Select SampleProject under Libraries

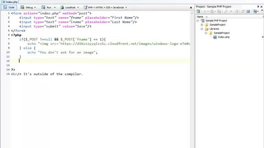[222, 33]
